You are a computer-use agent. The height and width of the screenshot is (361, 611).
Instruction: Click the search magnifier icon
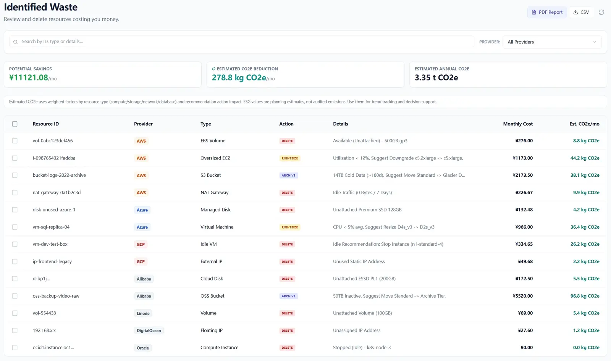[x=16, y=42]
